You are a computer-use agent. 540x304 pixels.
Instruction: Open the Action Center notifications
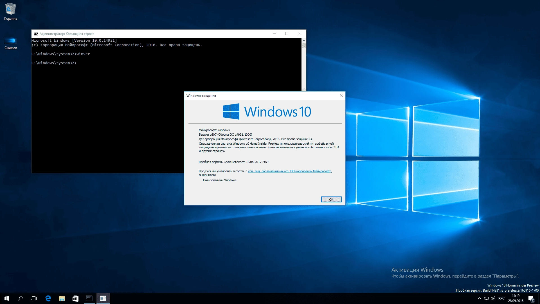point(531,298)
